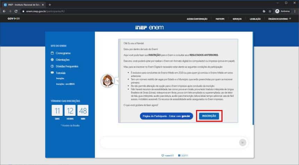
Task: Open the Inscrição tutorial sublink
Action: pyautogui.click(x=60, y=78)
